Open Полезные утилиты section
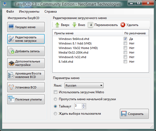Screen dimensions: 156x131 [x=26, y=99]
